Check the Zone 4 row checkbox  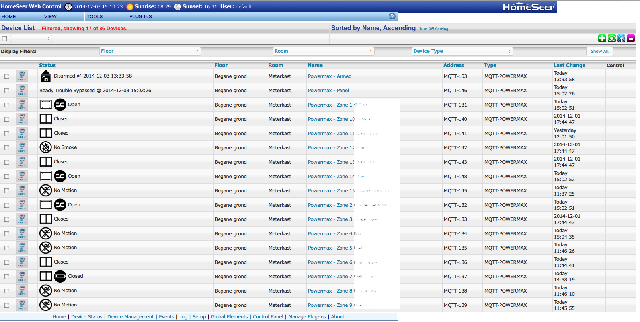(7, 234)
